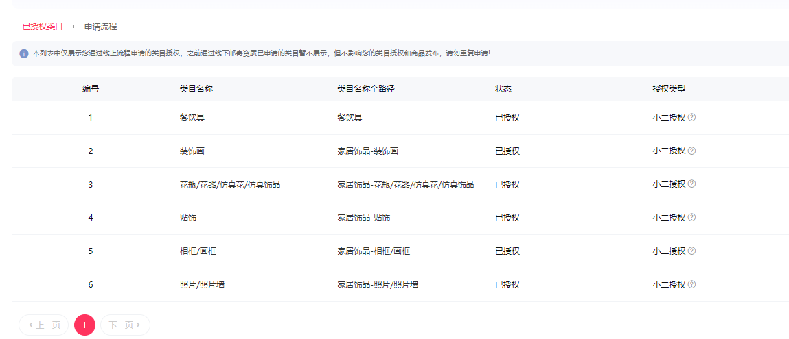Viewport: 789px width, 339px height.
Task: Click 家居饰品-照片/照片墙 full path cell
Action: (x=378, y=284)
